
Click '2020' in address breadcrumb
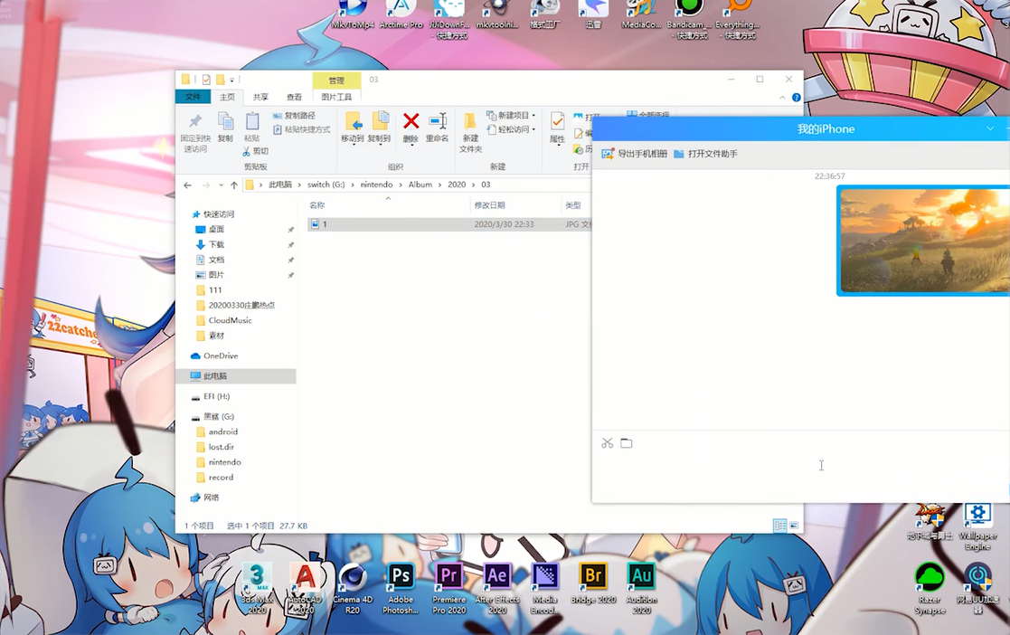pyautogui.click(x=457, y=185)
